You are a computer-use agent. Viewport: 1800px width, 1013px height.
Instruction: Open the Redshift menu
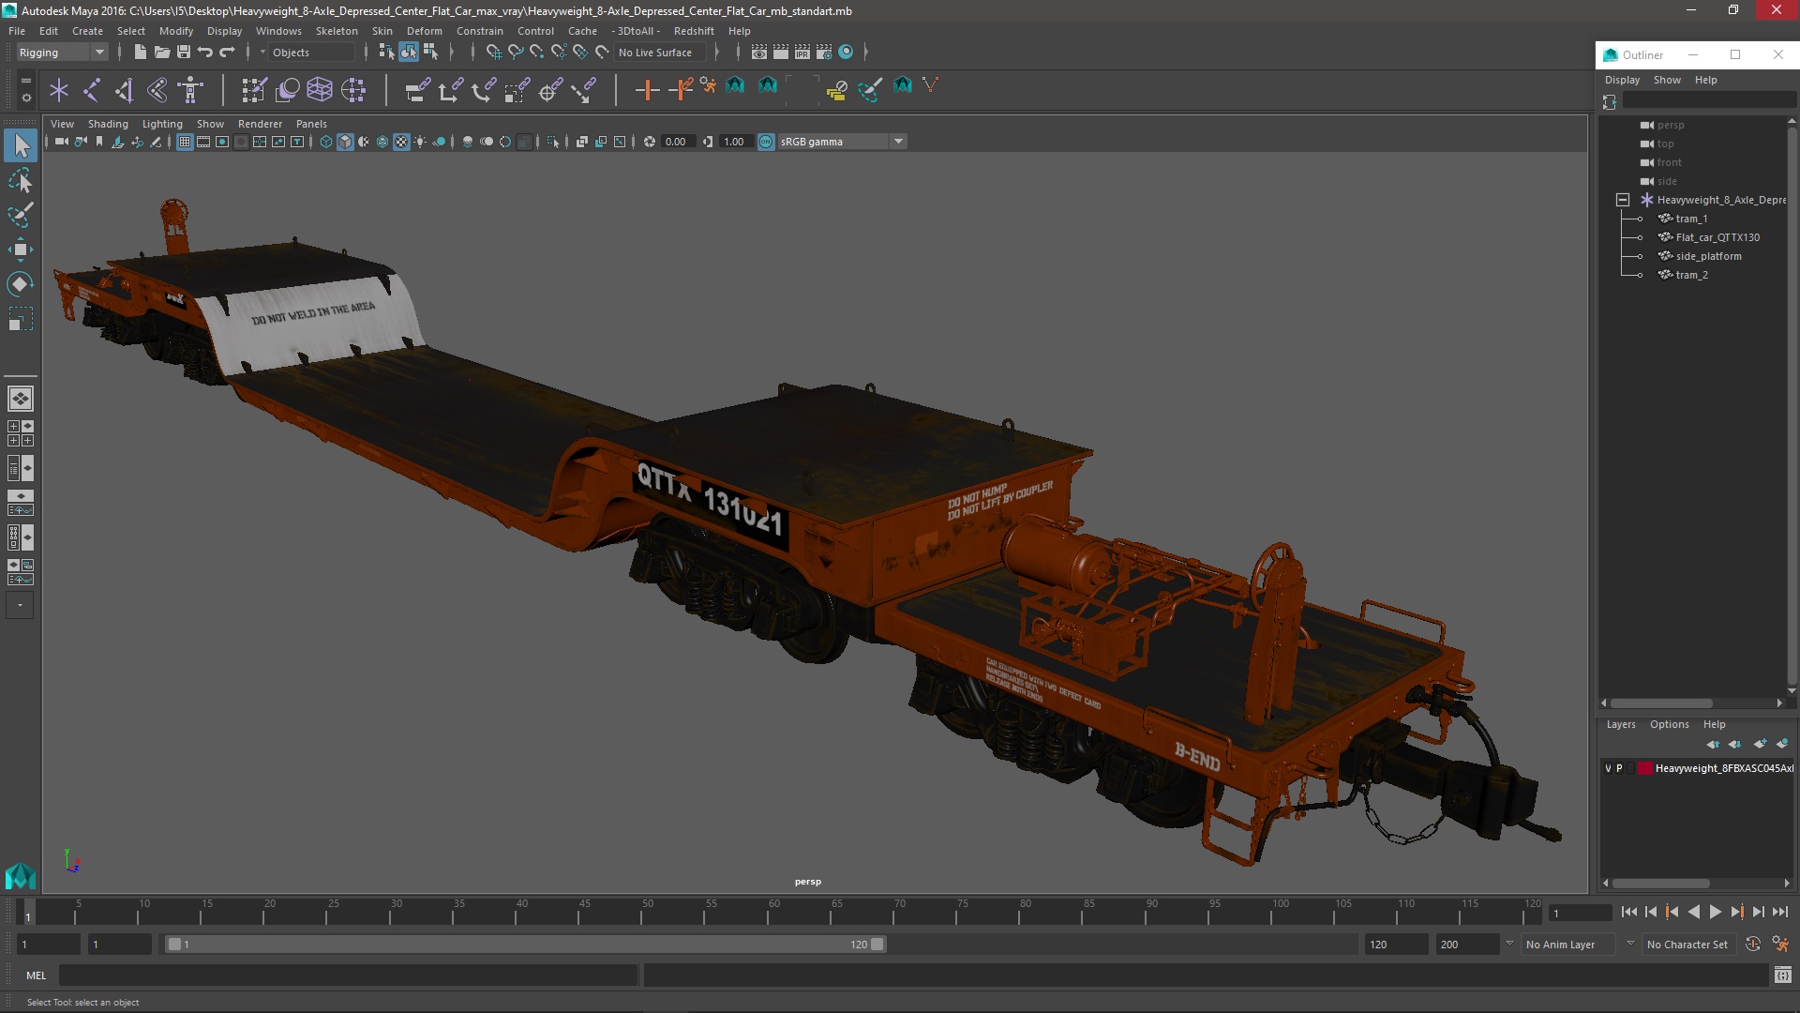click(x=694, y=31)
